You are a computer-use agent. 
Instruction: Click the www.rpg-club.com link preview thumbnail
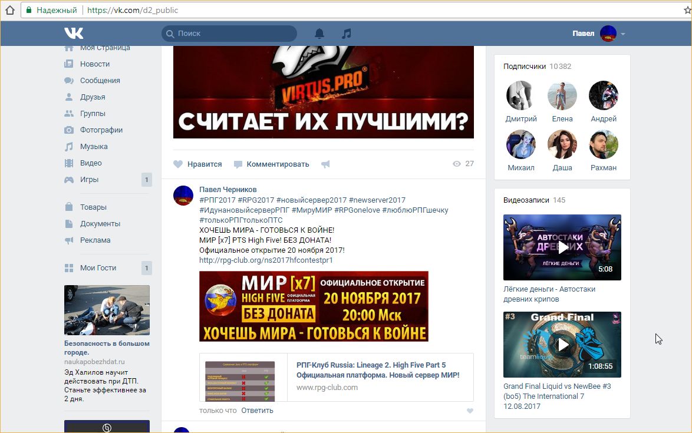pos(240,381)
